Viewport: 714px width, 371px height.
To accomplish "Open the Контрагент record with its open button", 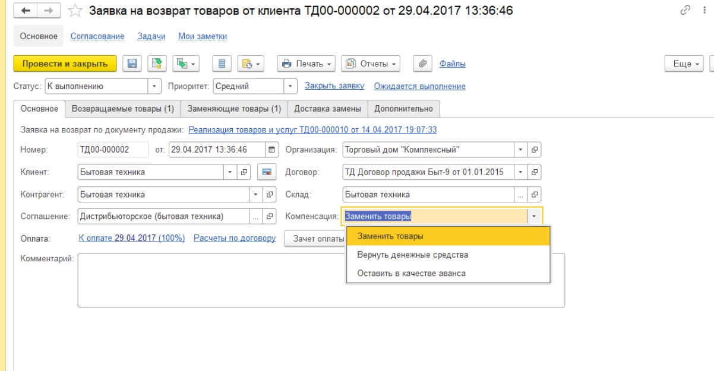I will 270,194.
